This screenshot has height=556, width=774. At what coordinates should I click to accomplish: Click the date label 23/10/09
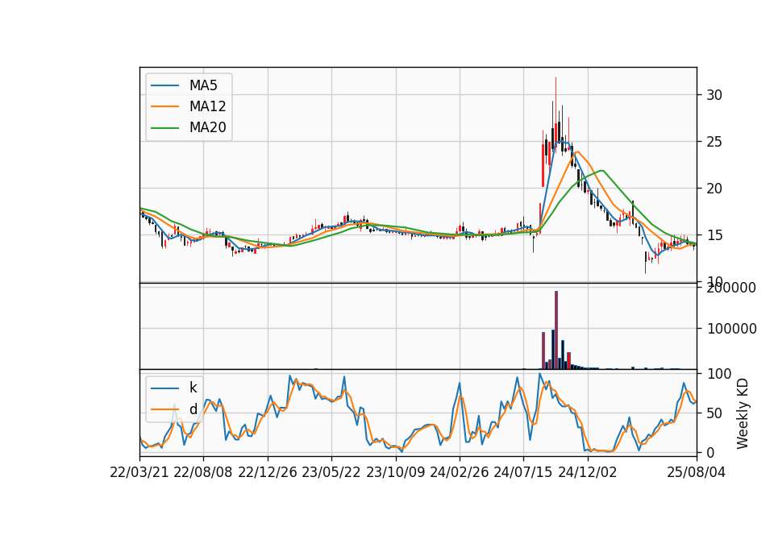[395, 472]
